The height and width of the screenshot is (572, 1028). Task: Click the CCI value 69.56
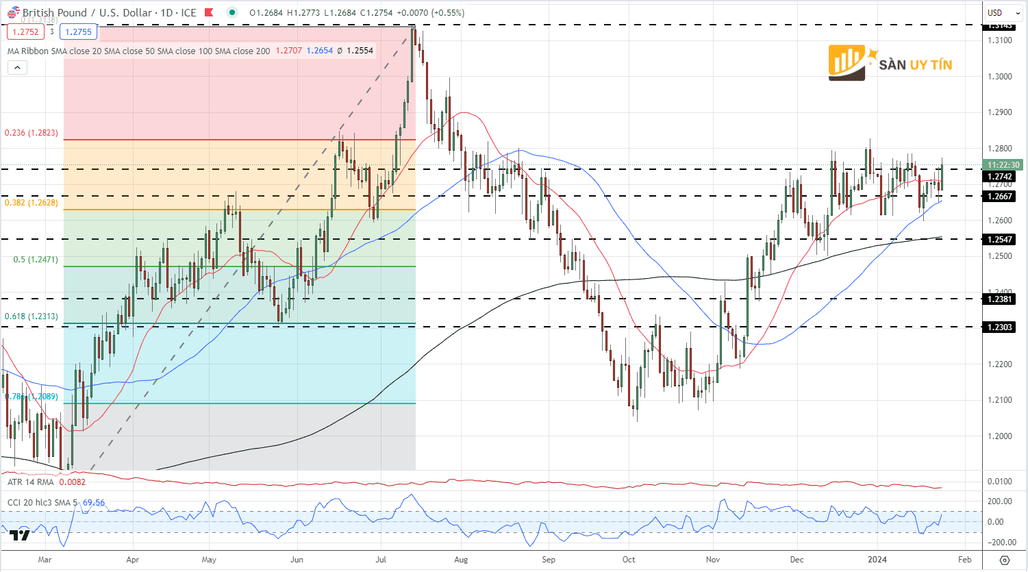coord(94,503)
